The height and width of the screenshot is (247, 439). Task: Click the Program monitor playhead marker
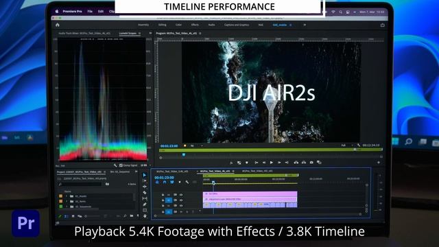coord(184,154)
